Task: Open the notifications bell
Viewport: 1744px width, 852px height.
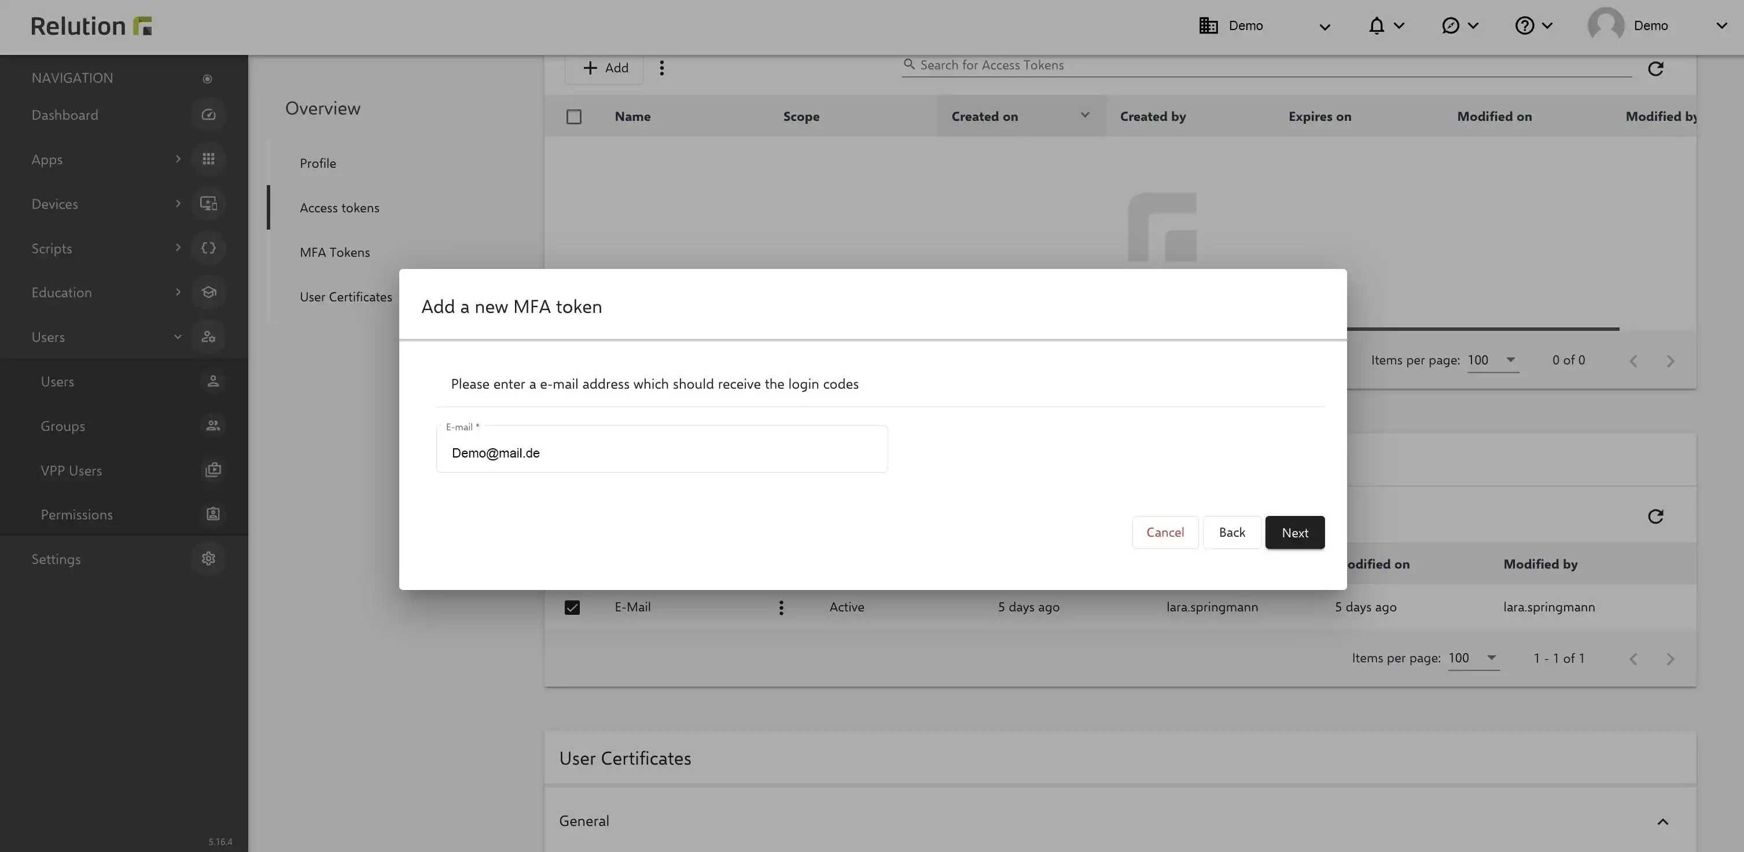Action: 1377,25
